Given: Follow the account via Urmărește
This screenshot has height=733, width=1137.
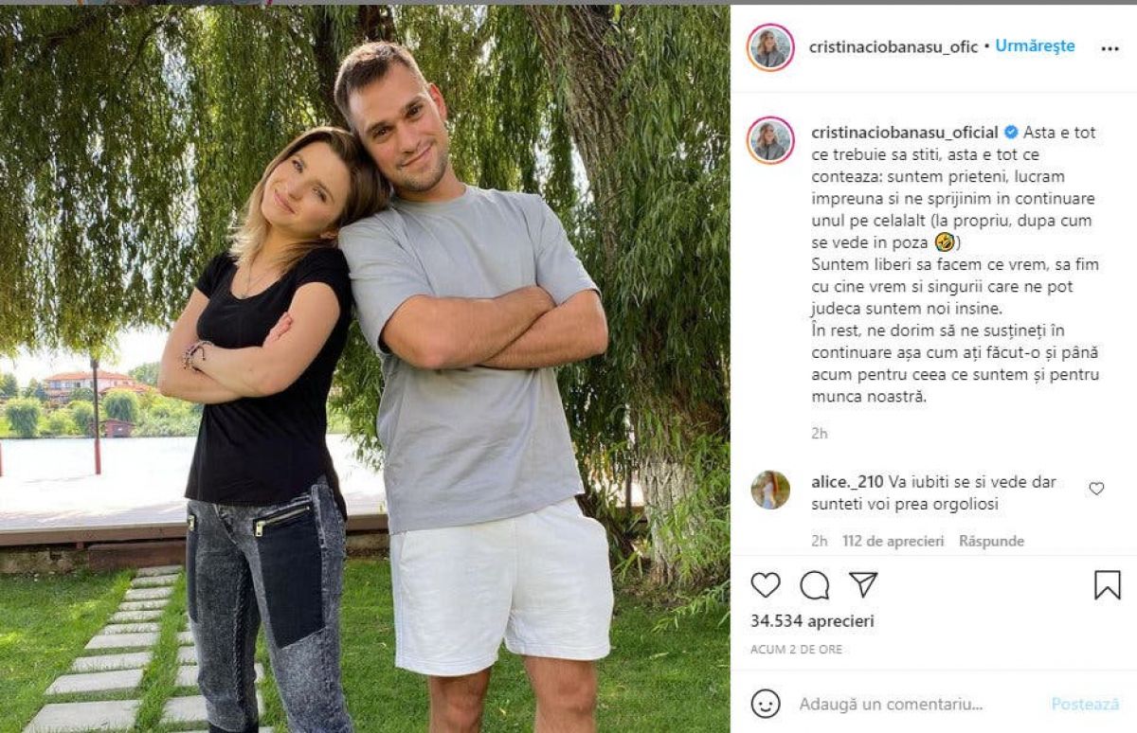Looking at the screenshot, I should (x=1035, y=46).
